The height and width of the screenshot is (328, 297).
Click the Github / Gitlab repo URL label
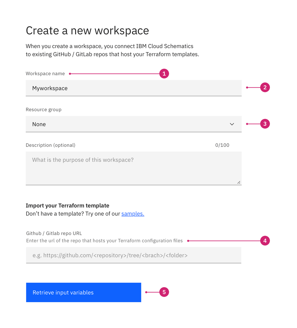point(54,233)
